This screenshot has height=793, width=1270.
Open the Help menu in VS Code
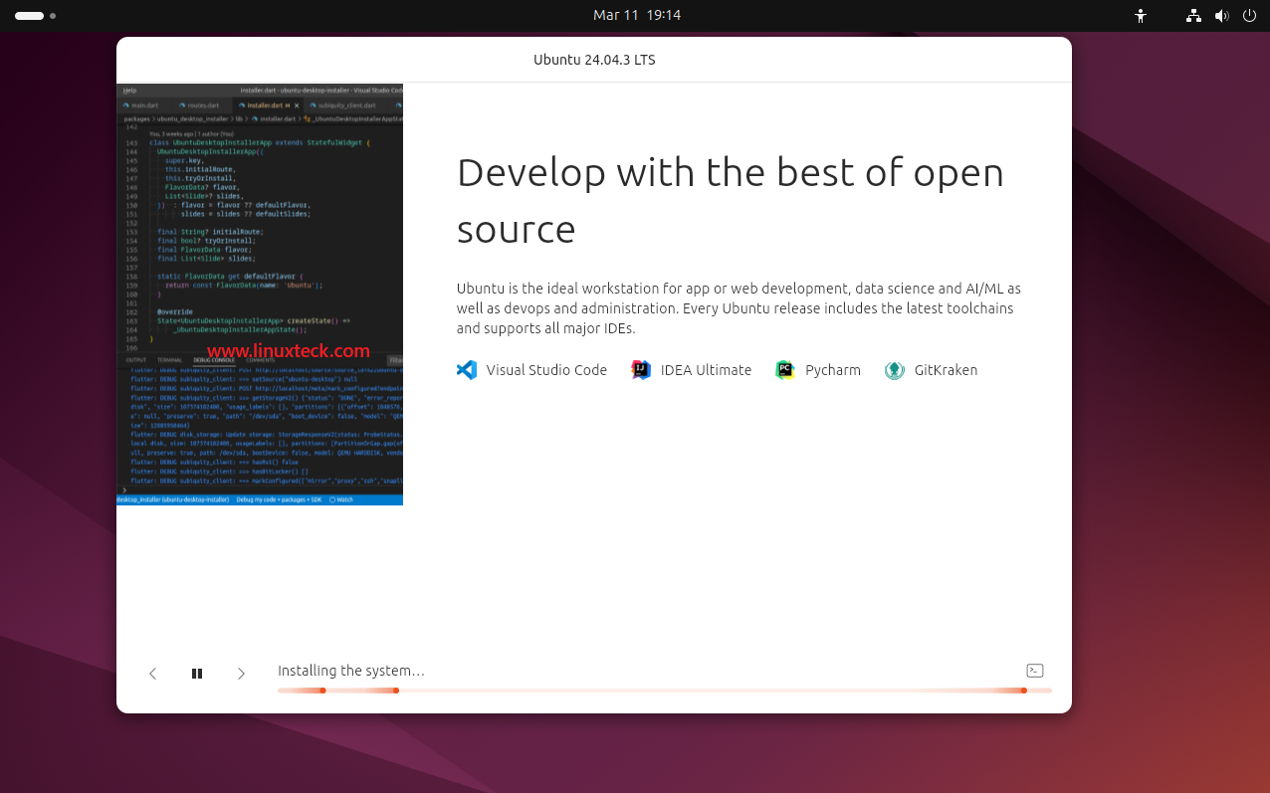pyautogui.click(x=127, y=90)
